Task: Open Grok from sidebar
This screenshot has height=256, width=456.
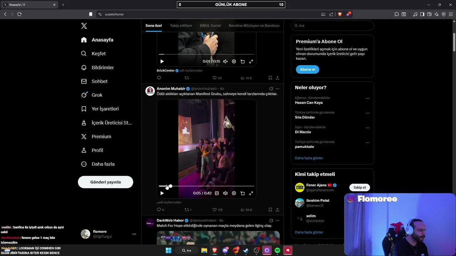Action: point(92,95)
